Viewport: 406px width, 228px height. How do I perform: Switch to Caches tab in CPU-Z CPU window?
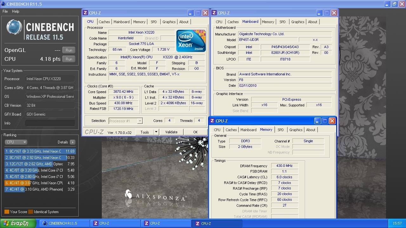pyautogui.click(x=104, y=22)
